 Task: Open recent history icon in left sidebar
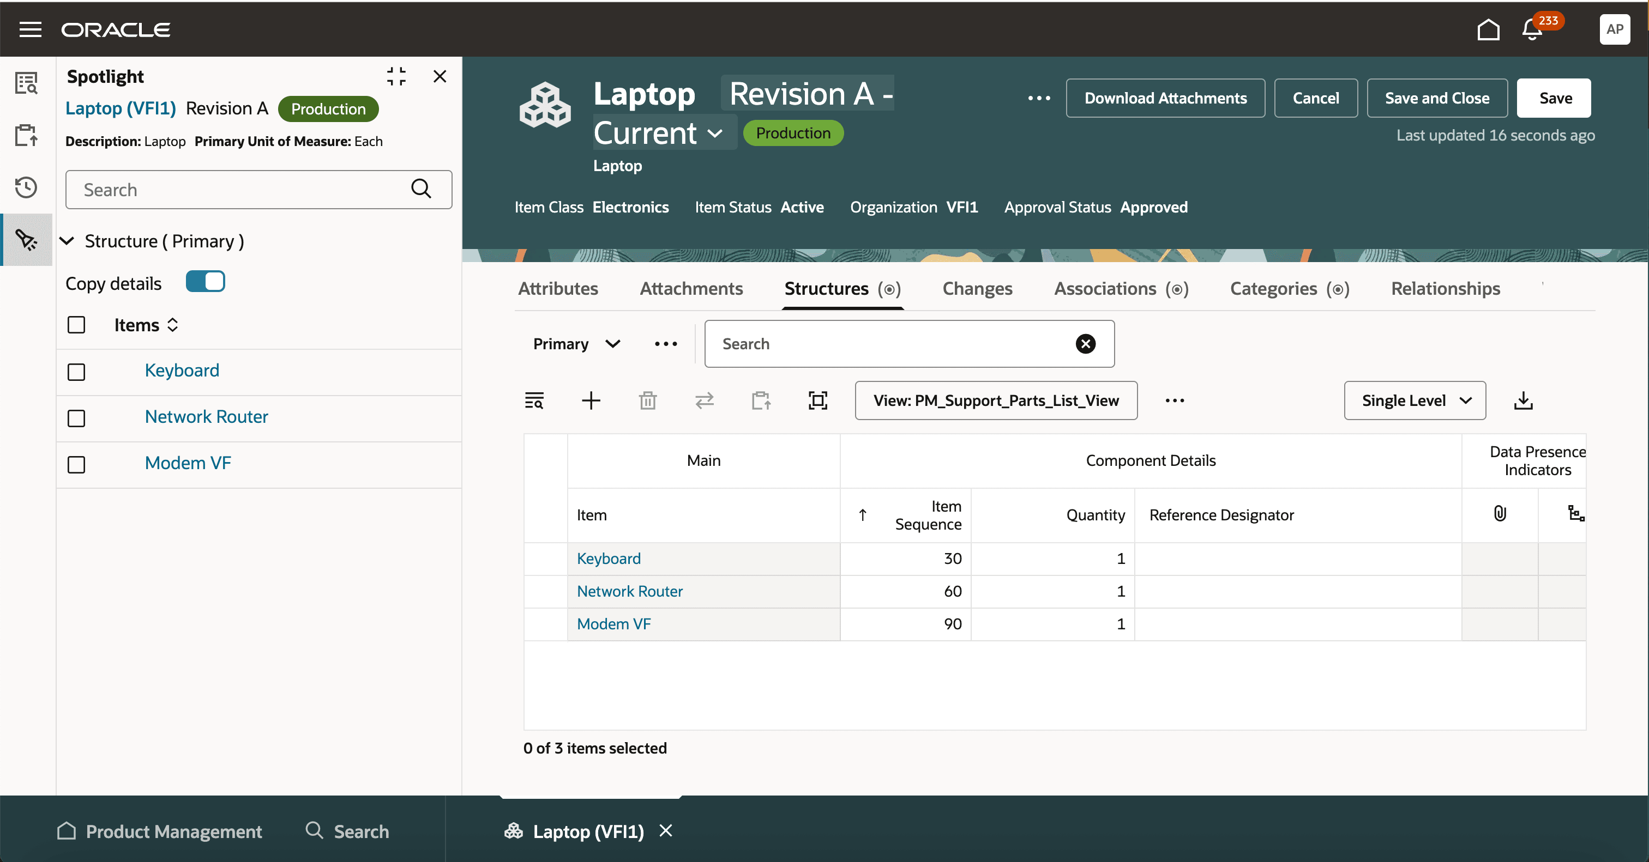click(x=26, y=187)
